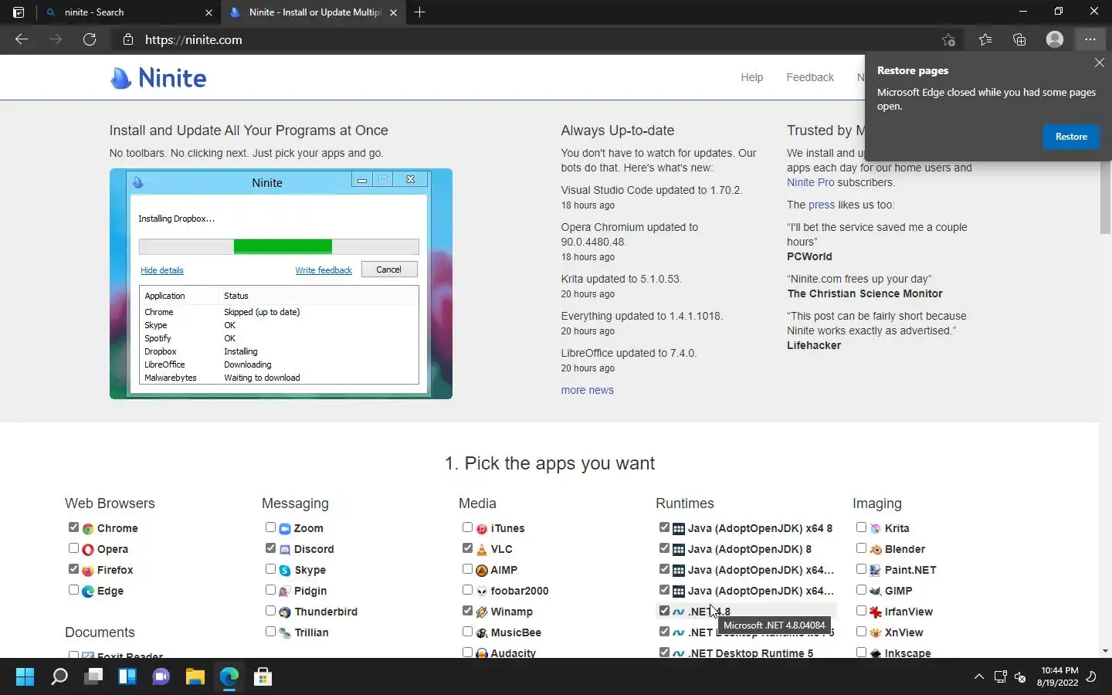Viewport: 1112px width, 695px height.
Task: Uncheck Java (AdoptOpenJDK) x64 8 checkbox
Action: coord(664,527)
